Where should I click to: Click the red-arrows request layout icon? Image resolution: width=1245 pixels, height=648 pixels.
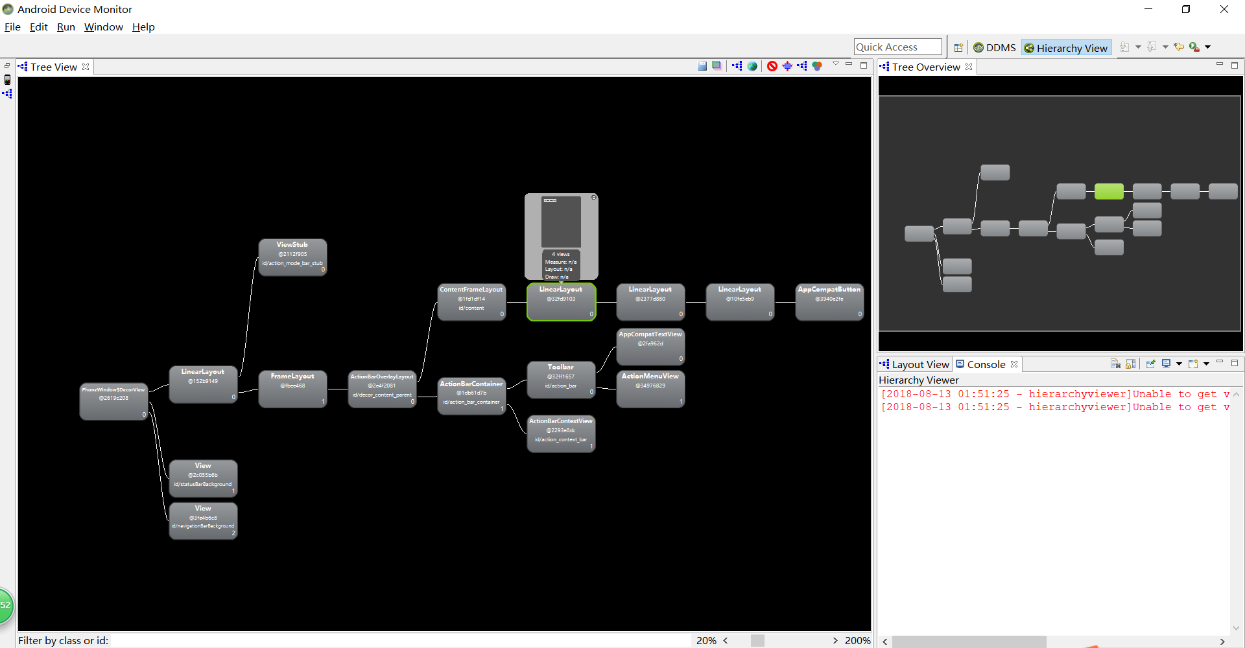pos(787,66)
